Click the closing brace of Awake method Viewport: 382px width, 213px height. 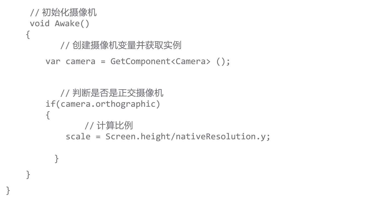pyautogui.click(x=28, y=175)
